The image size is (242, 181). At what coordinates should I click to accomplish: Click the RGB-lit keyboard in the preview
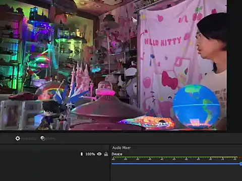(148, 122)
